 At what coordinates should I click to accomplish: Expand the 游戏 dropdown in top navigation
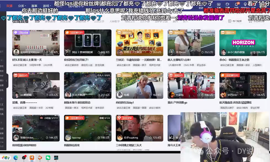click(x=47, y=6)
